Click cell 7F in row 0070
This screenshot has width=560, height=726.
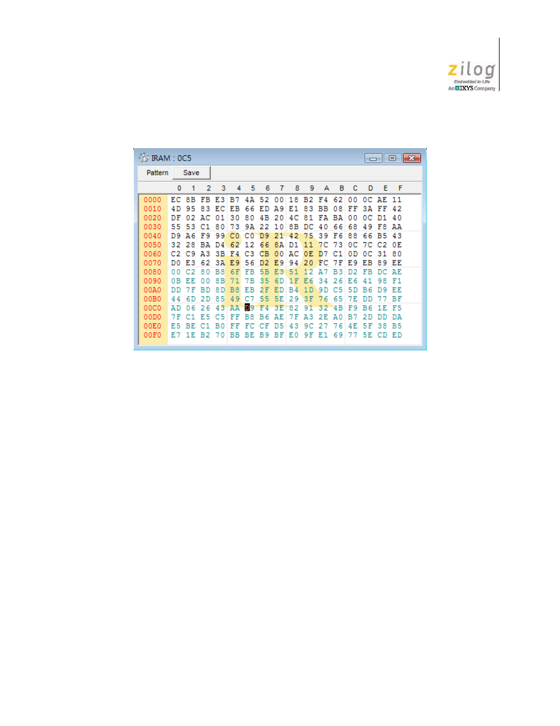[x=338, y=263]
